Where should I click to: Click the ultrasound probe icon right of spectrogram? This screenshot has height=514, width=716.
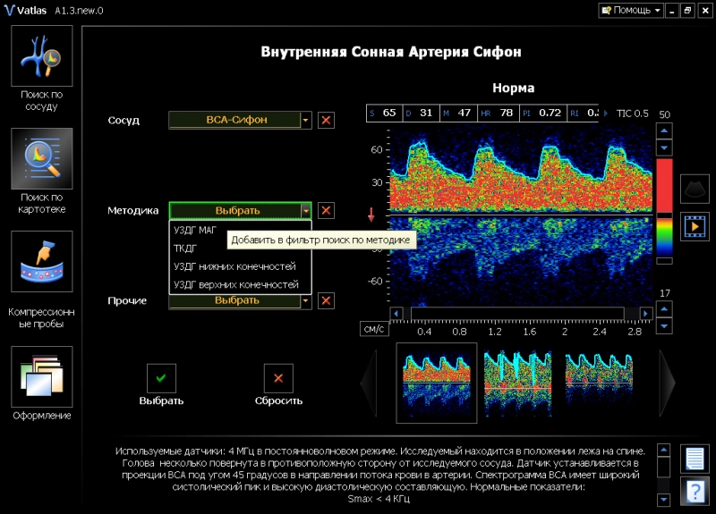(695, 188)
